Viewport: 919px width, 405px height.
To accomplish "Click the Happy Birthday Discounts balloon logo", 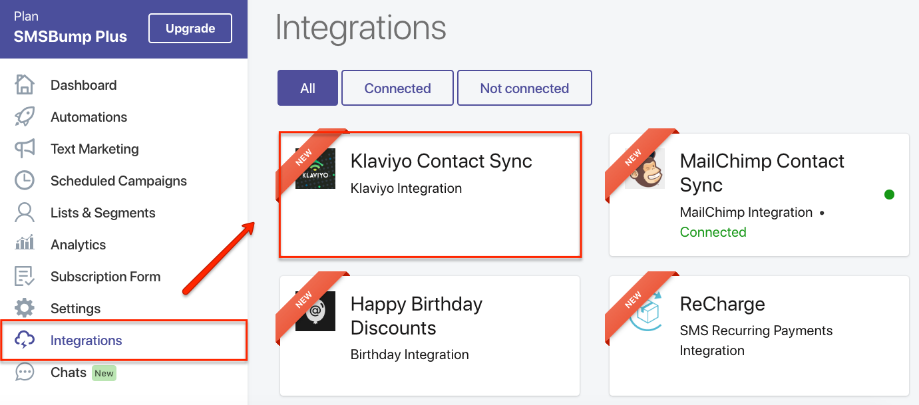I will point(315,311).
